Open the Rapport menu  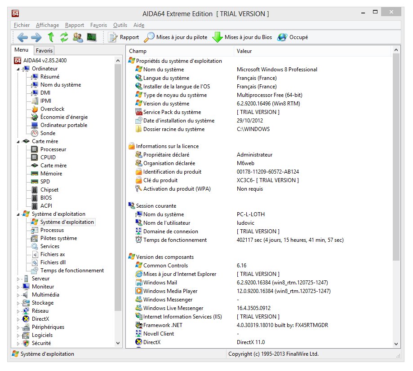tap(75, 25)
